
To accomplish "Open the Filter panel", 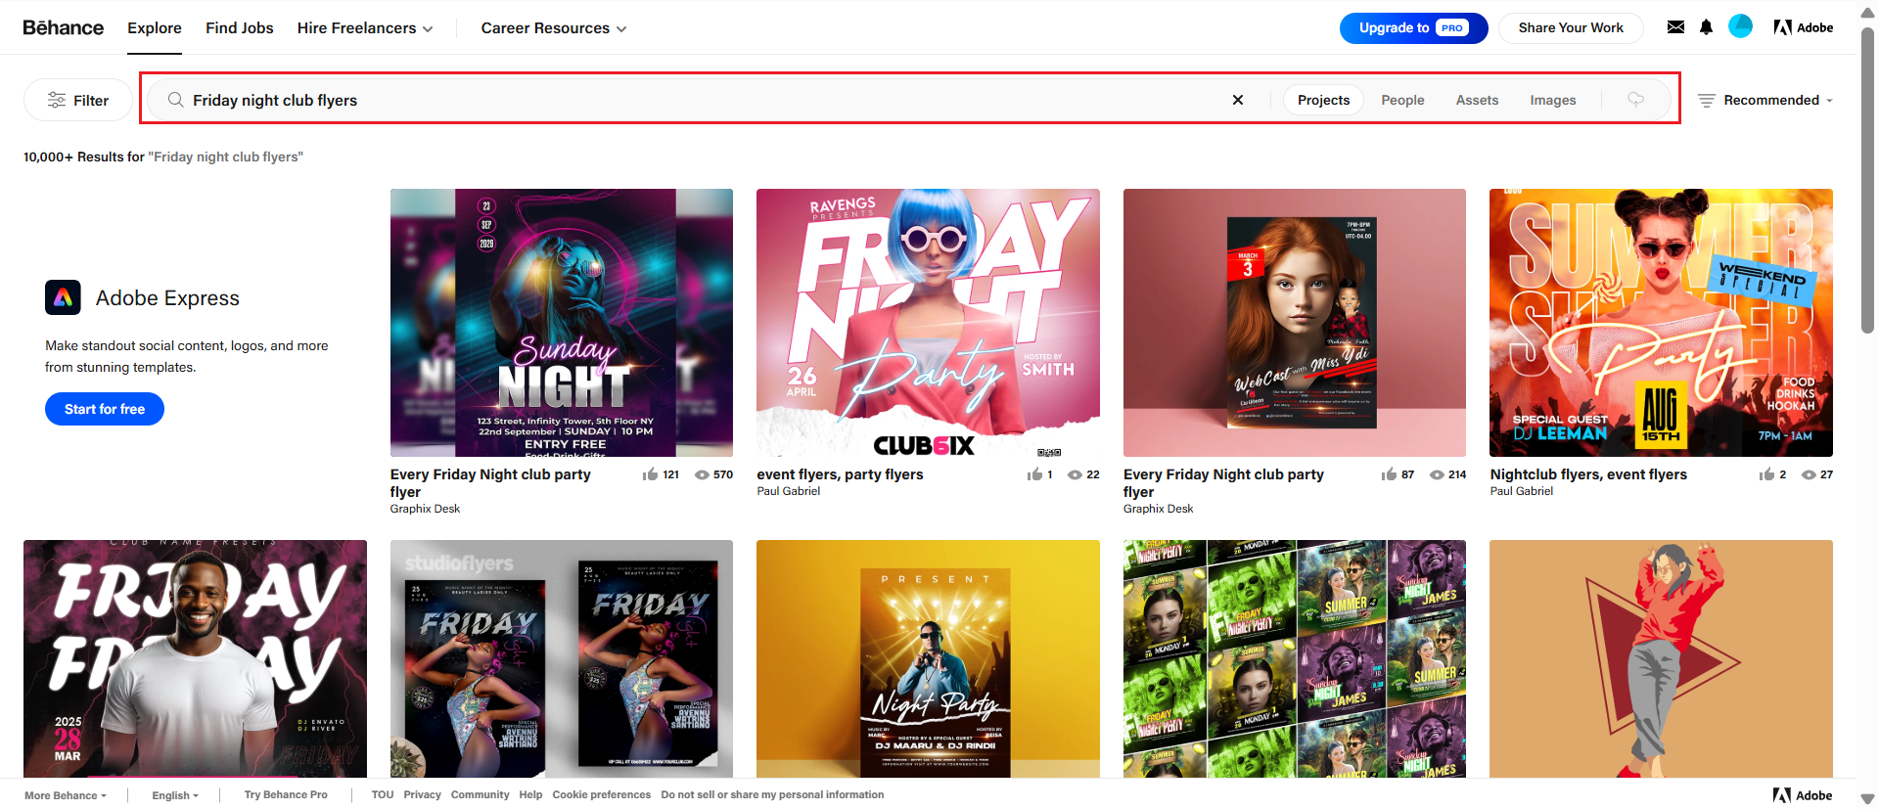I will pos(78,100).
